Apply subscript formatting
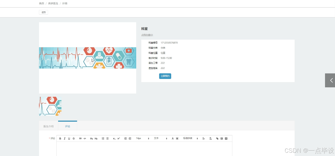This screenshot has width=335, height=156. [114, 139]
